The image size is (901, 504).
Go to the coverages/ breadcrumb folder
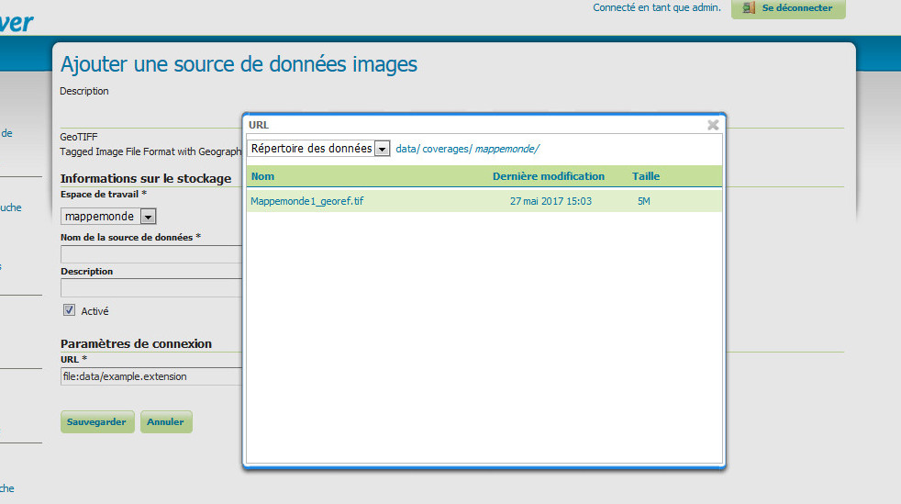[447, 149]
